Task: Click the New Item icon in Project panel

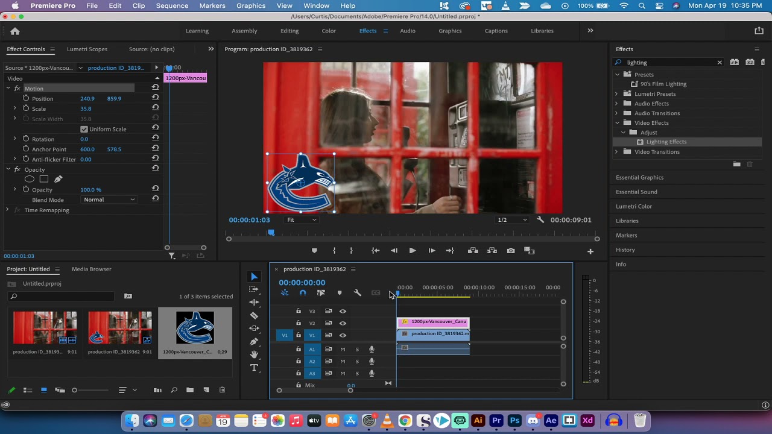Action: click(x=206, y=390)
